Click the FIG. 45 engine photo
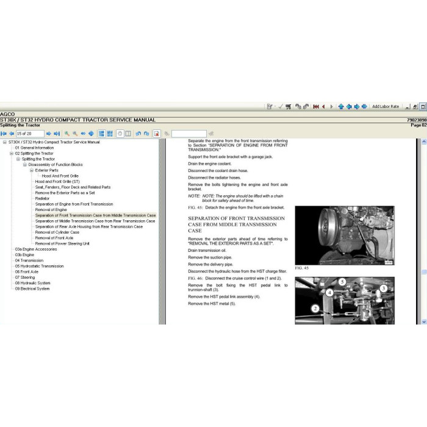Screen dimensions: 427x427 coord(345,235)
